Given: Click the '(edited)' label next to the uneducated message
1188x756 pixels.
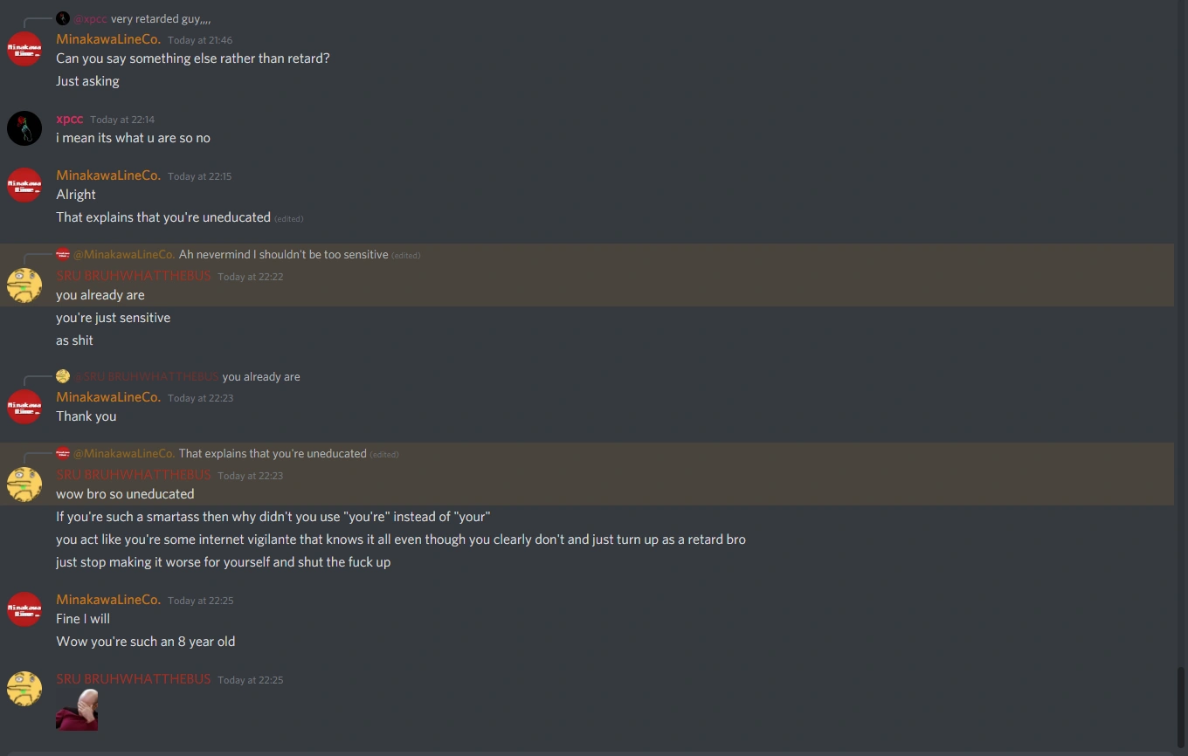Looking at the screenshot, I should click(288, 217).
